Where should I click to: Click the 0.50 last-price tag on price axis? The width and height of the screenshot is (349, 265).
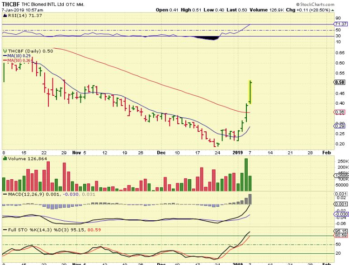coord(340,82)
